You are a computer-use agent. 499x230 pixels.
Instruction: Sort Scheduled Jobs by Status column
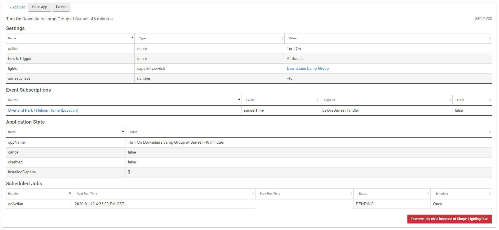point(392,194)
